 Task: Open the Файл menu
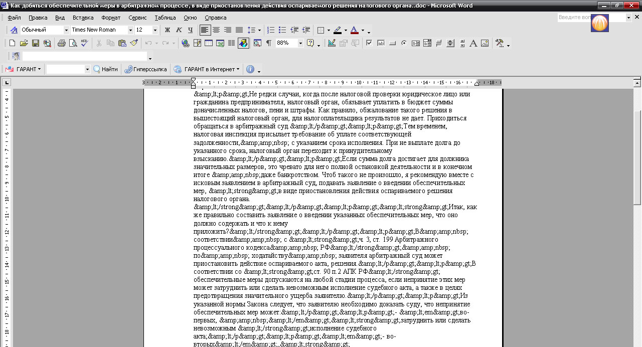[x=14, y=18]
